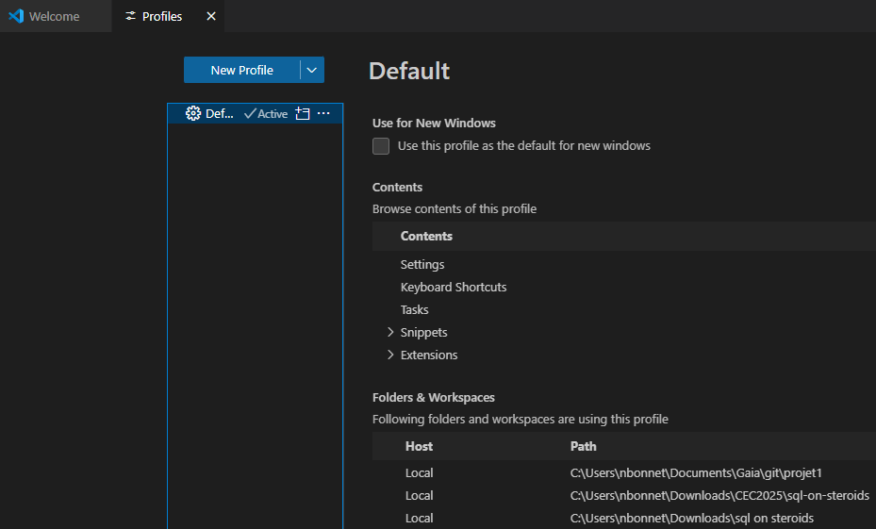Expand the Snippets chevron

(x=390, y=332)
